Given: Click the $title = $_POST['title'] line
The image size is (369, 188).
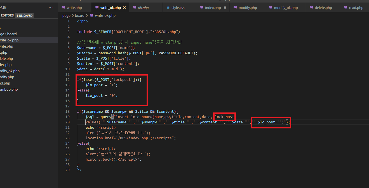Looking at the screenshot, I should pyautogui.click(x=104, y=58).
